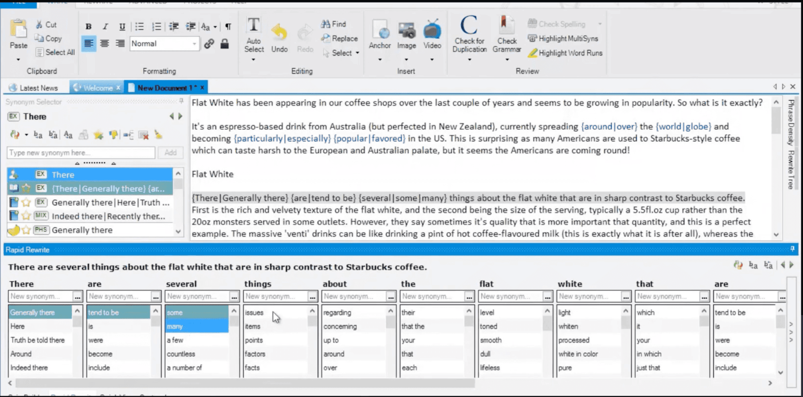Image resolution: width=803 pixels, height=397 pixels.
Task: Click the new synonym input field
Action: tap(80, 152)
